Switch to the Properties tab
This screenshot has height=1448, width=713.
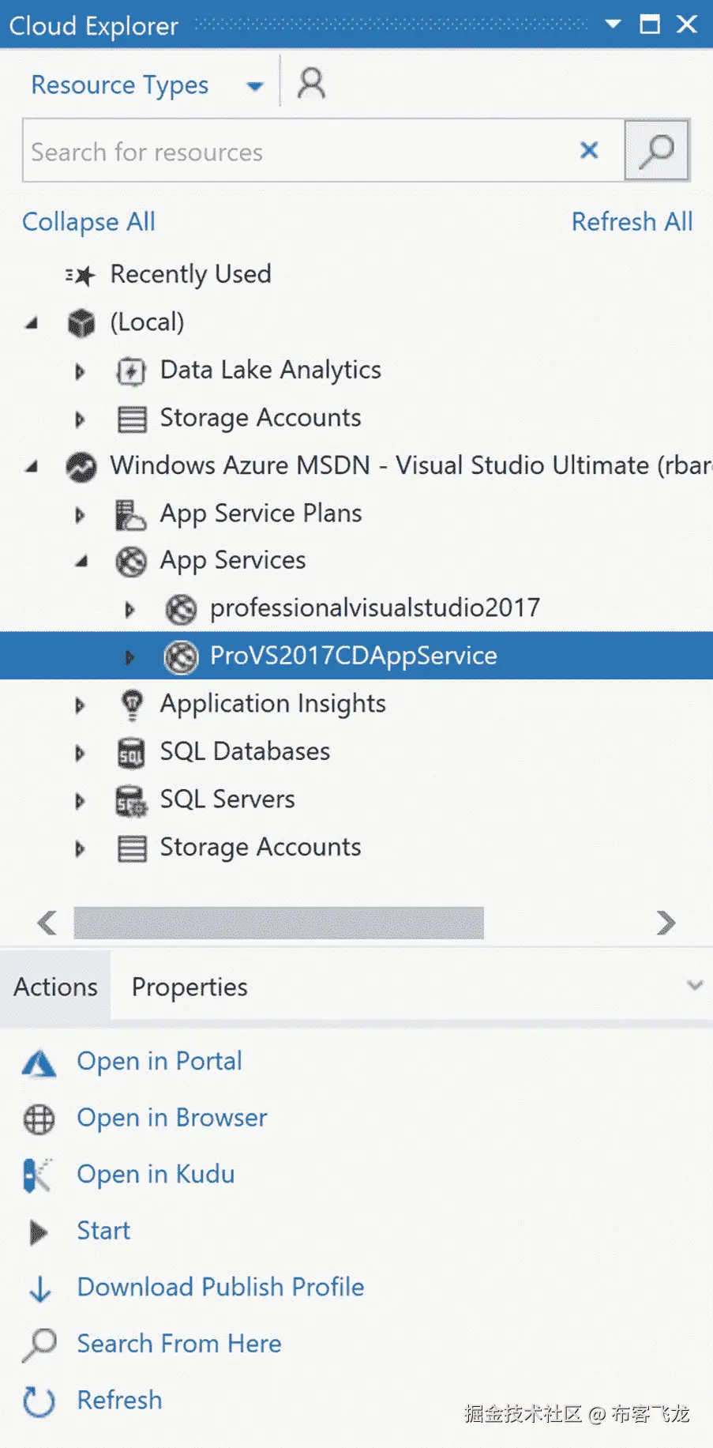(190, 987)
